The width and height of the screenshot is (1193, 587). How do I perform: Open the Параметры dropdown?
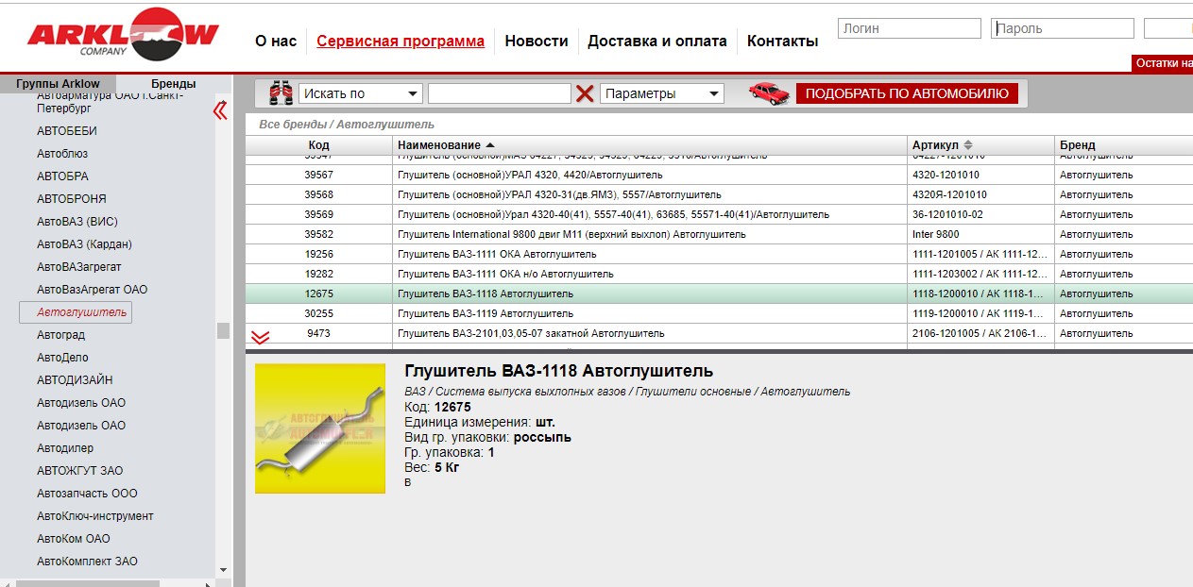[661, 93]
